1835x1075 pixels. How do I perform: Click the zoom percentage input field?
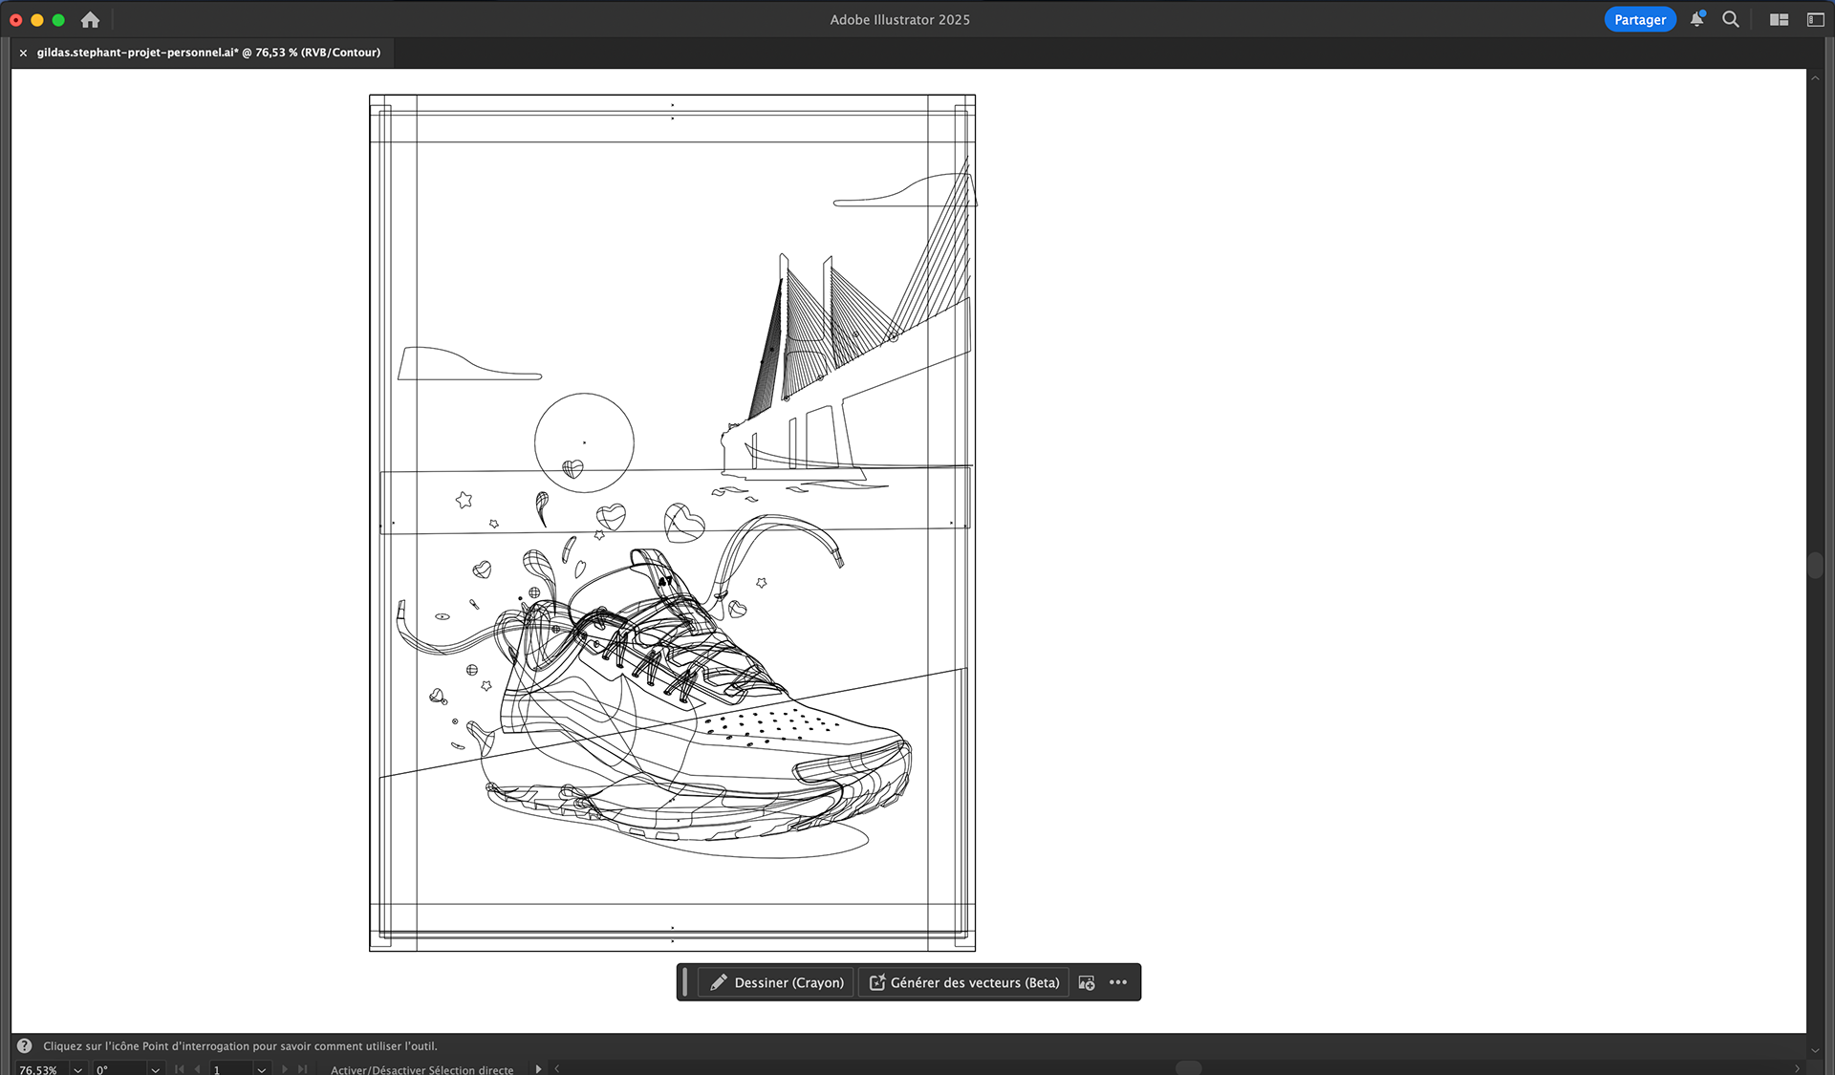[x=40, y=1069]
